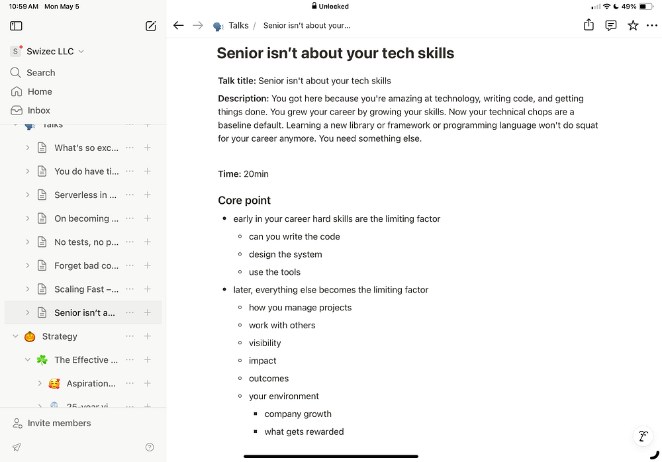Open the paper-plane feedback icon
The image size is (662, 462).
coord(17,447)
